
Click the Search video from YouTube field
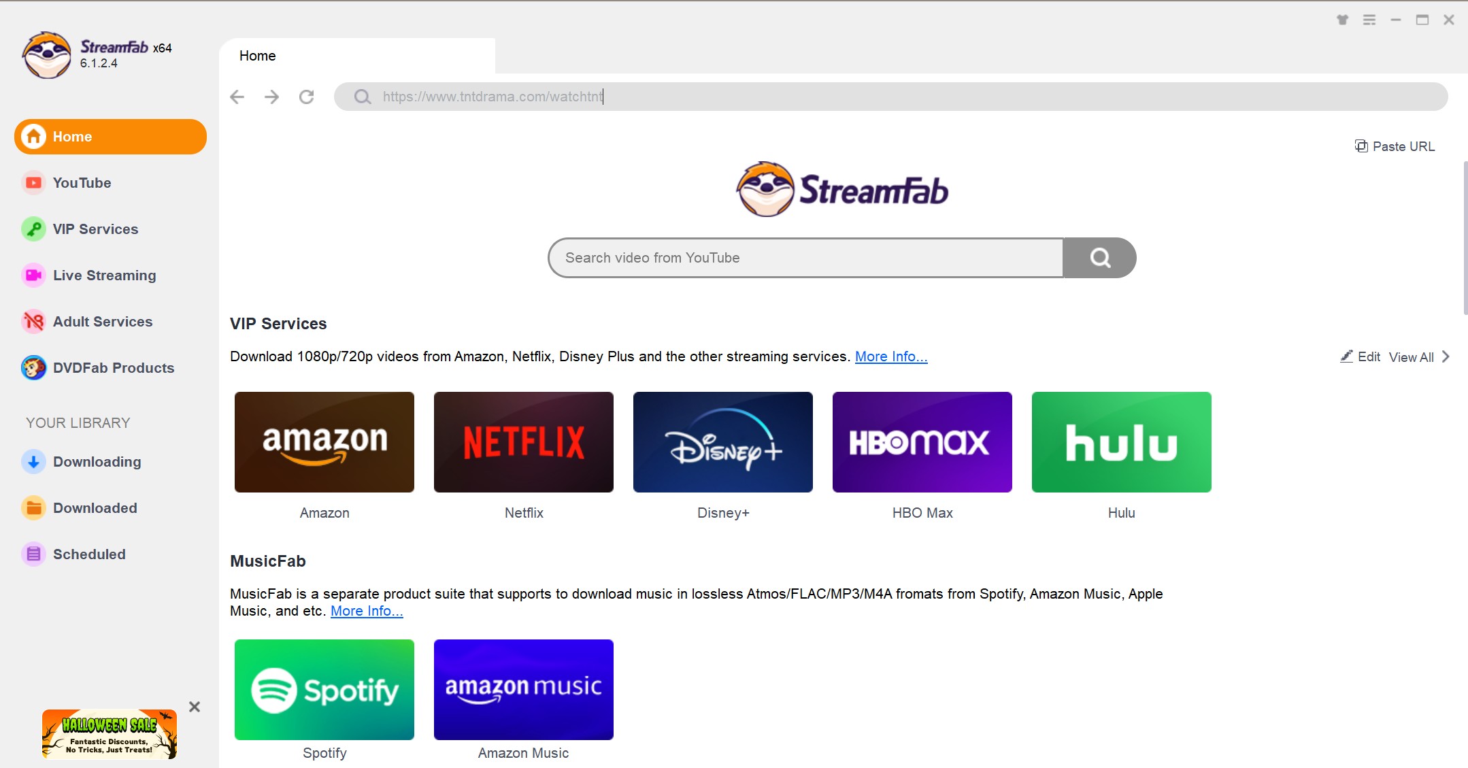coord(805,258)
